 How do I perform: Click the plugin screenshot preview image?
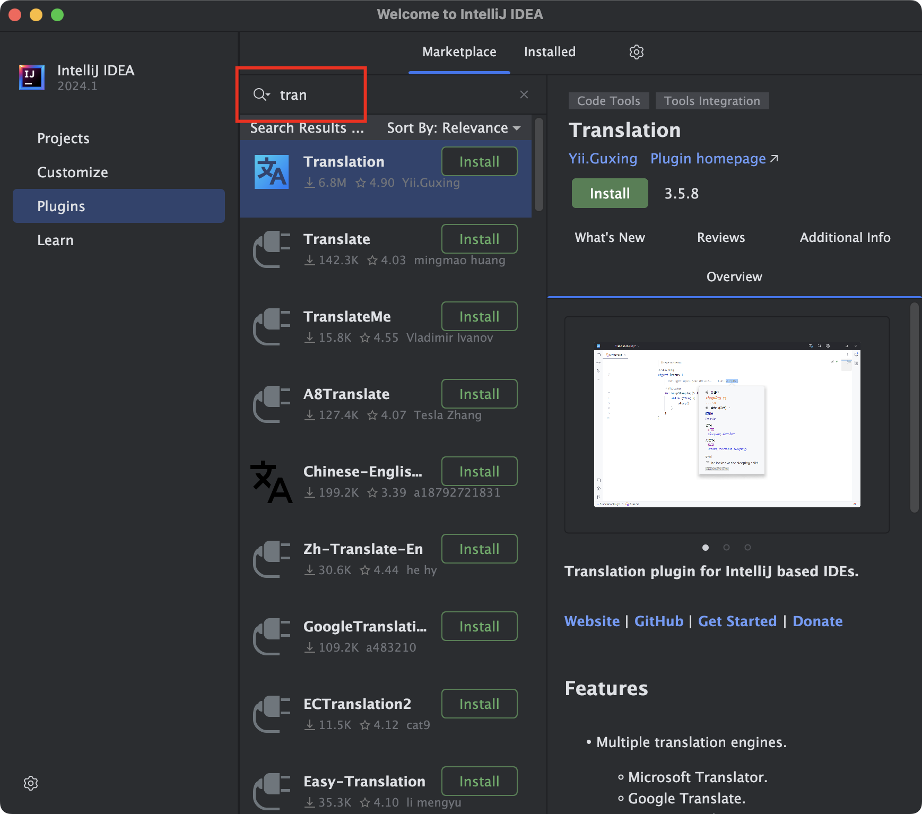click(727, 425)
